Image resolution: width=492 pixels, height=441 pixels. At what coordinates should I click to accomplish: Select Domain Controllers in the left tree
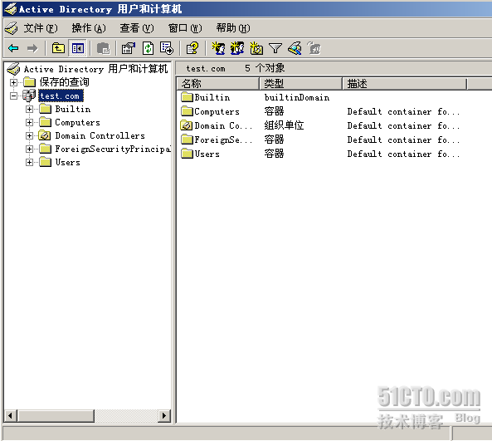pos(100,135)
